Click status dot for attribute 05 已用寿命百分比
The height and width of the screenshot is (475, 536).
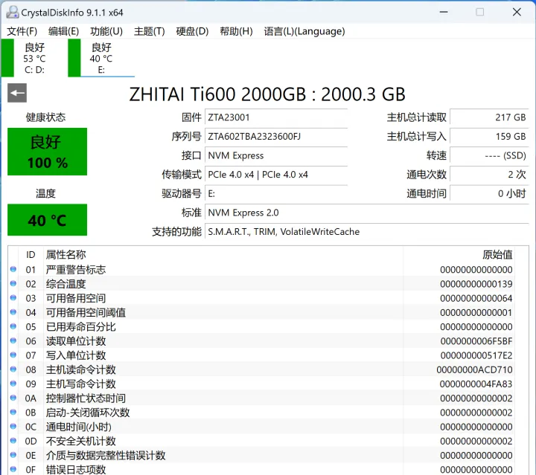13,327
